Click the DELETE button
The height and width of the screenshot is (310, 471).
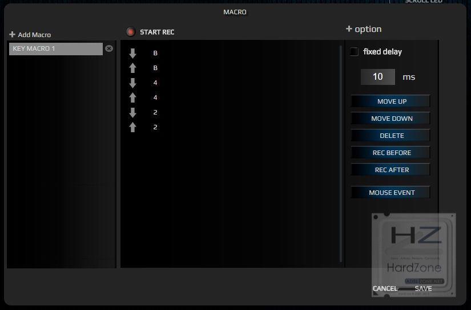(391, 136)
